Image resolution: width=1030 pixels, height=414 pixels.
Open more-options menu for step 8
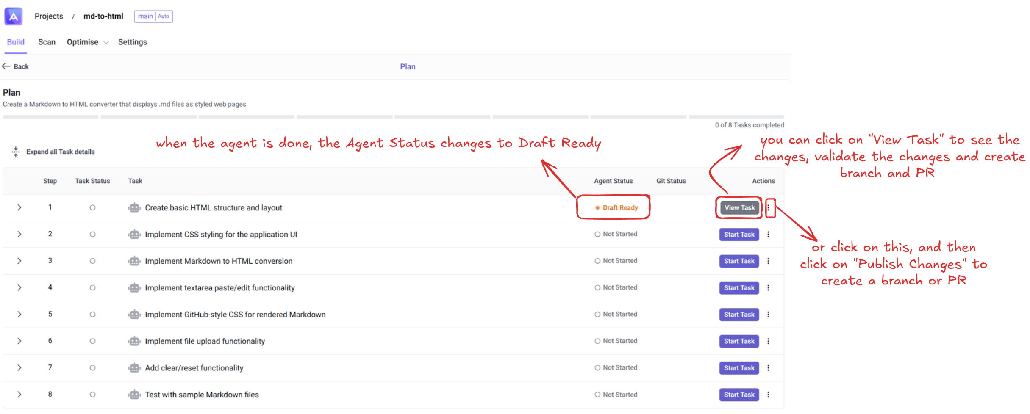(768, 395)
